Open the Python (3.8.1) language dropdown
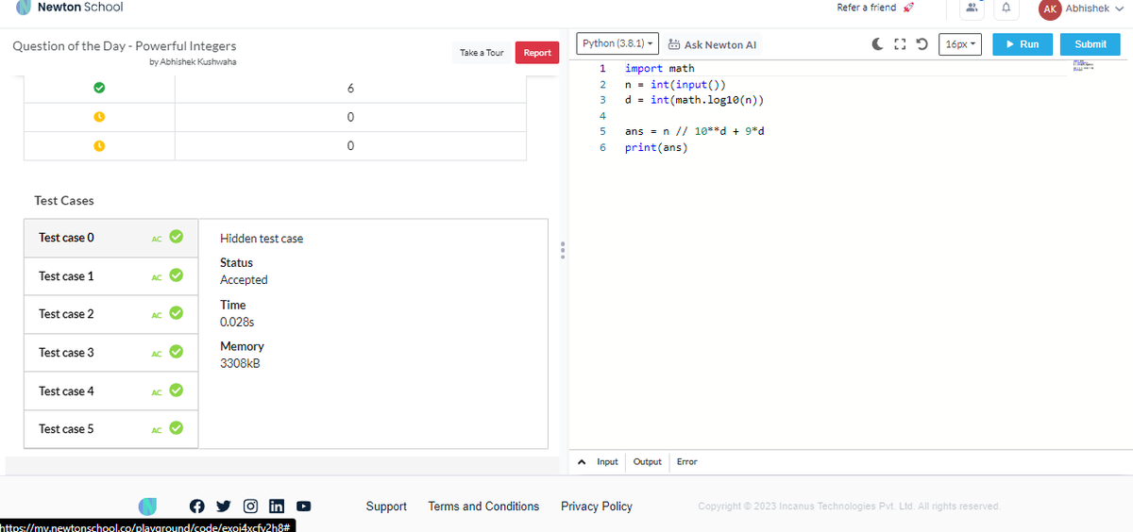Image resolution: width=1133 pixels, height=532 pixels. tap(616, 43)
